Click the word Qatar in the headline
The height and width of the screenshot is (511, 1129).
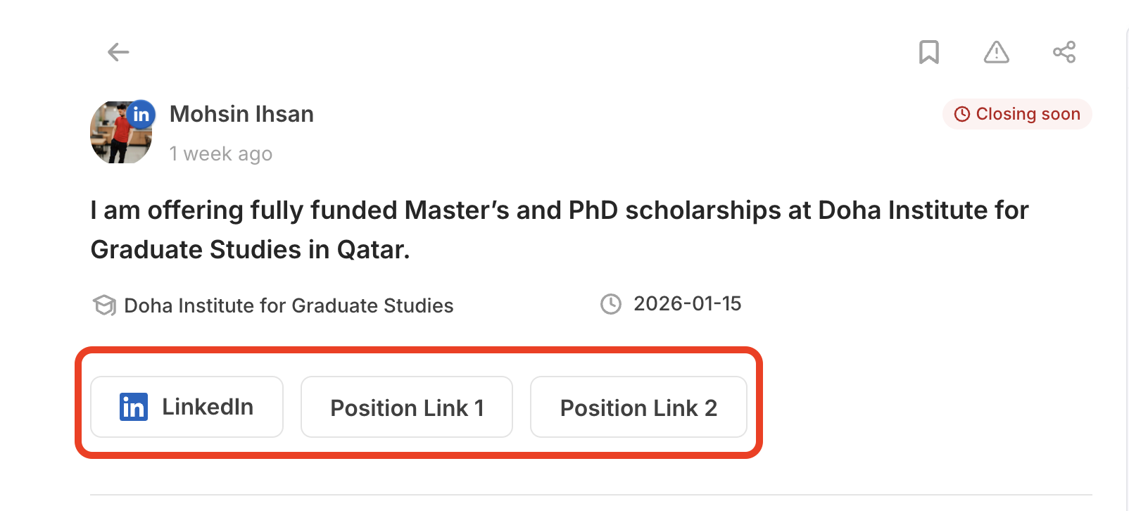pyautogui.click(x=372, y=250)
